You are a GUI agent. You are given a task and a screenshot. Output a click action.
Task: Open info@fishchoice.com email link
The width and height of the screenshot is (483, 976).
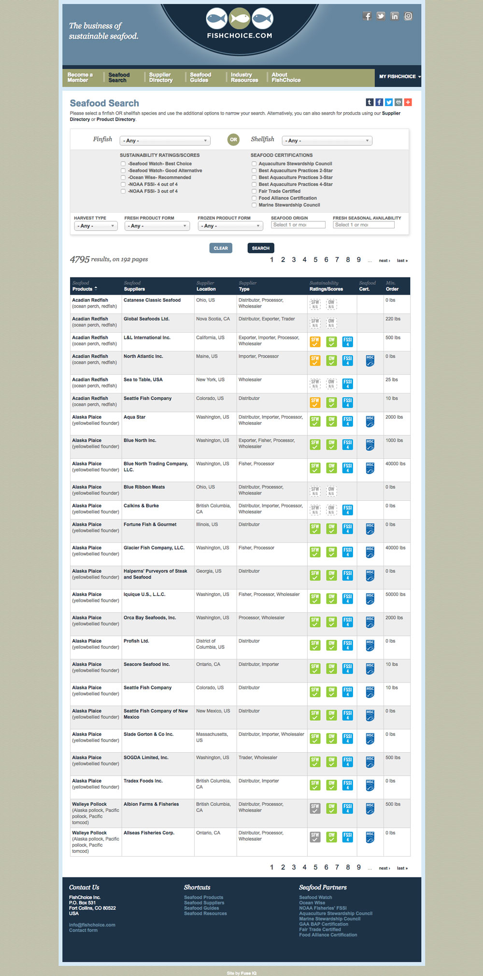pyautogui.click(x=92, y=925)
